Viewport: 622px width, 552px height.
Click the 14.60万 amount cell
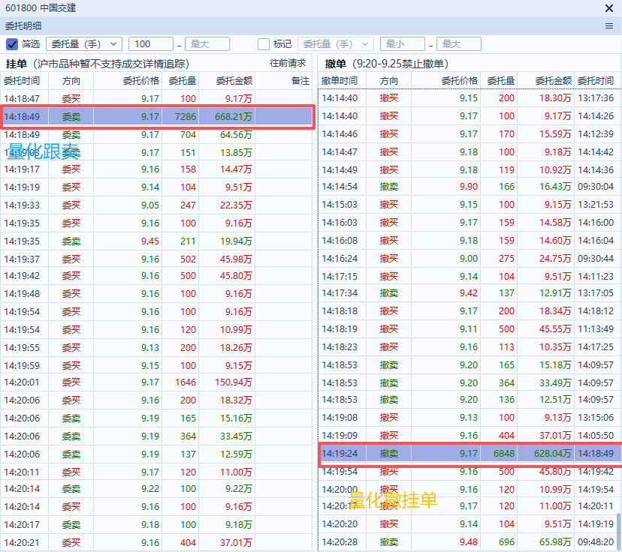pos(555,240)
